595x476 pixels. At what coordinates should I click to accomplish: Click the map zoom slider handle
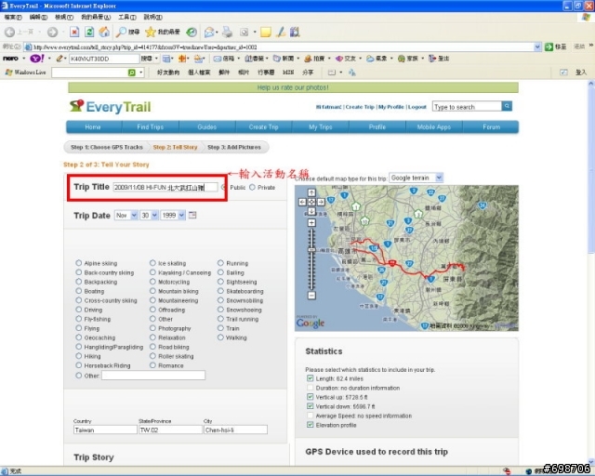tap(311, 250)
